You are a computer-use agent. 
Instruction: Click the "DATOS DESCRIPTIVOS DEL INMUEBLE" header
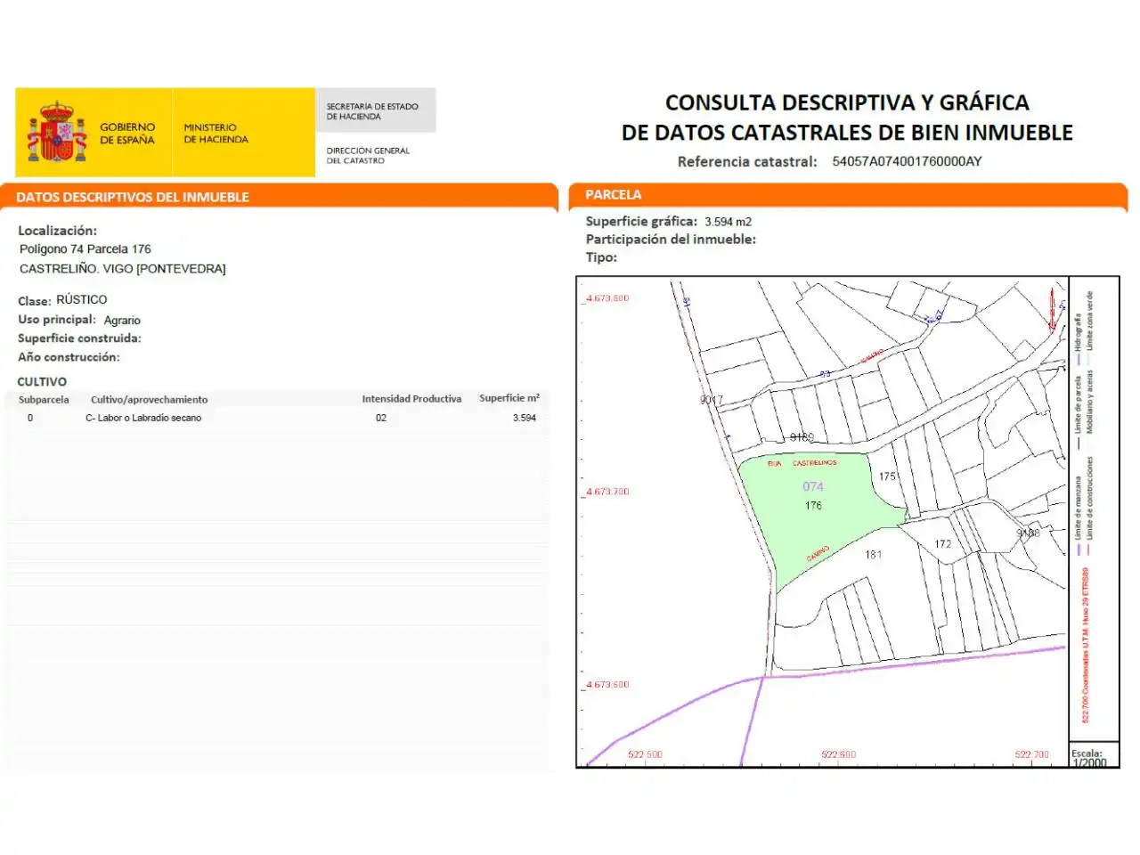pos(133,197)
